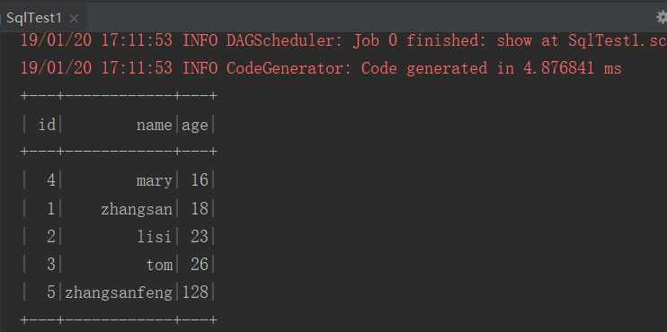The width and height of the screenshot is (667, 332).
Task: Click 'zhangsan' in the output table
Action: 137,210
